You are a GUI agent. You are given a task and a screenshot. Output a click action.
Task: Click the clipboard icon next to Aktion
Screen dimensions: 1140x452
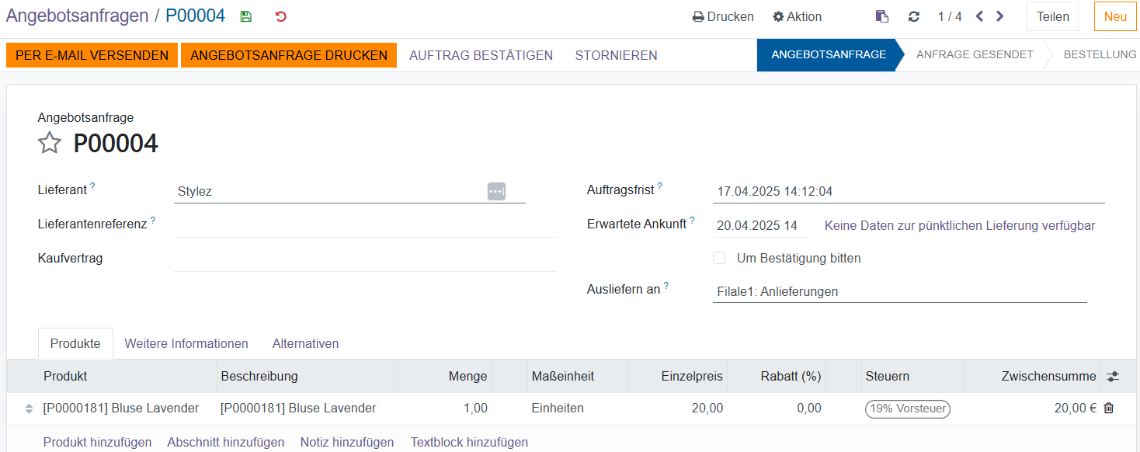pyautogui.click(x=881, y=16)
